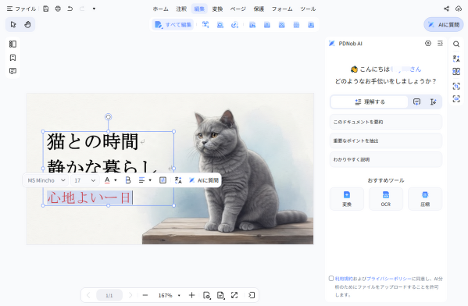Click the zoom in plus icon
The image size is (468, 306).
[191, 295]
